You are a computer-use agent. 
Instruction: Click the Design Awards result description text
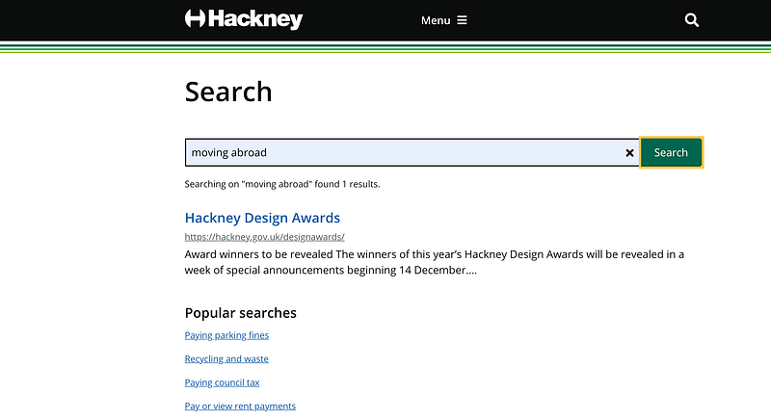click(434, 262)
